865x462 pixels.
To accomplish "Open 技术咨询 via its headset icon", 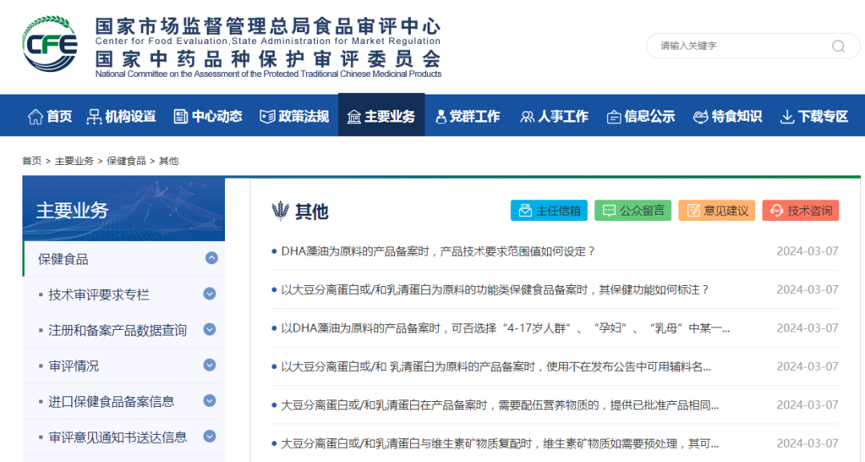I will 775,210.
